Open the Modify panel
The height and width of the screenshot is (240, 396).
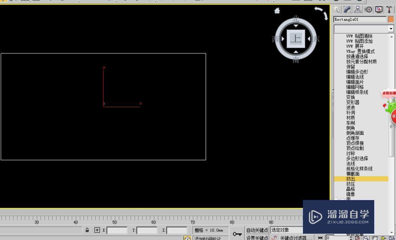pos(347,9)
